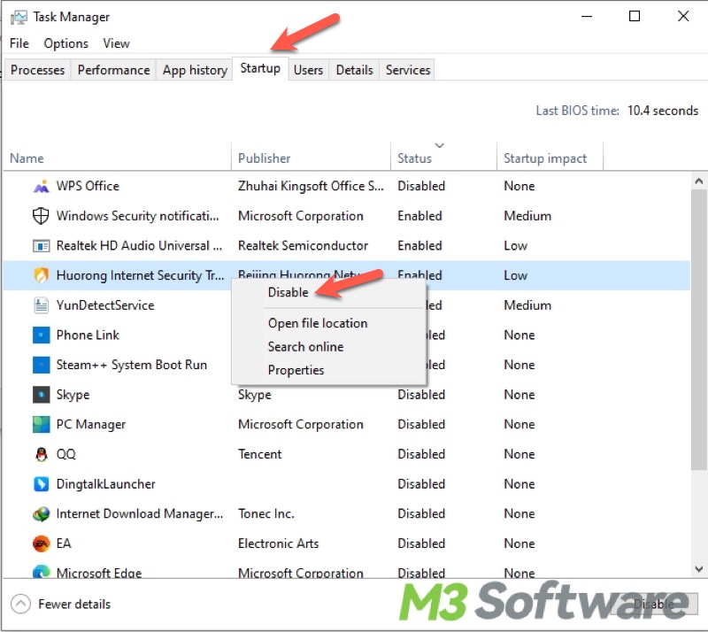Screen dimensions: 708x632
Task: Click Low impact on Huorong row
Action: coord(515,275)
